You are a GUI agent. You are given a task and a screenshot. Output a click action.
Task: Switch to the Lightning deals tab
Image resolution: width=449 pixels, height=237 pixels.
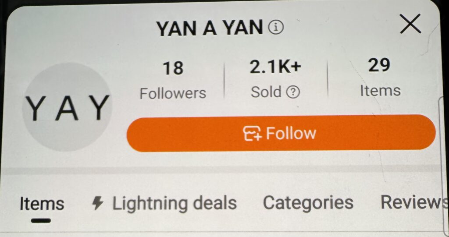pyautogui.click(x=164, y=204)
